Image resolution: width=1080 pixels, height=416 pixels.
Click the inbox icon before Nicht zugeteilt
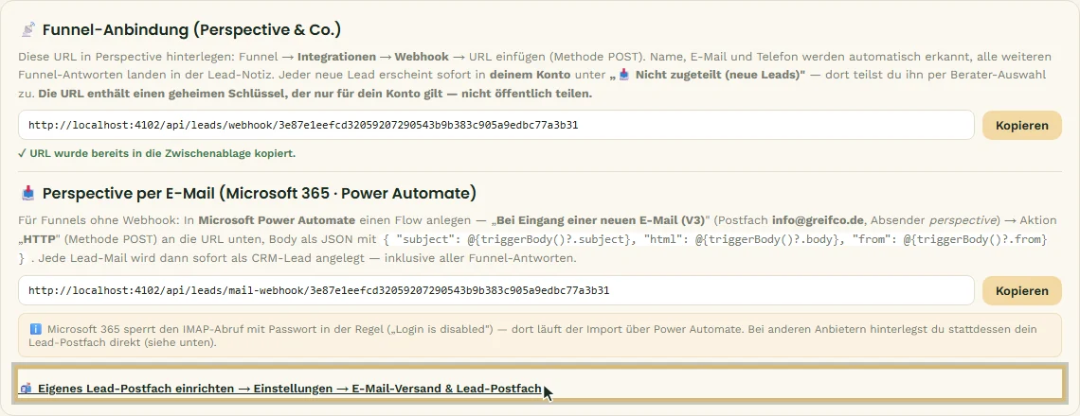(x=626, y=75)
